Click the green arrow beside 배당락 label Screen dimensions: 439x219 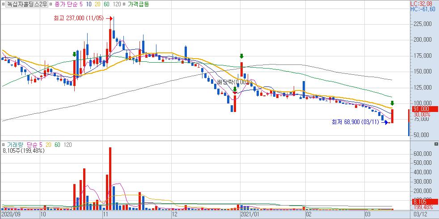click(235, 89)
